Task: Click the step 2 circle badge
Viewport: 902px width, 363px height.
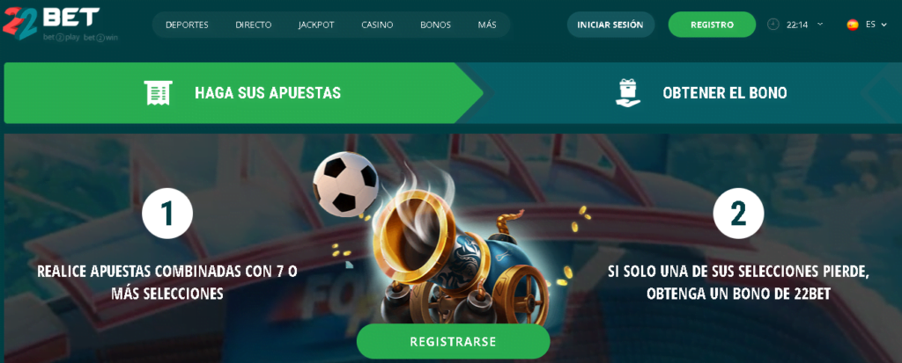Action: click(738, 214)
